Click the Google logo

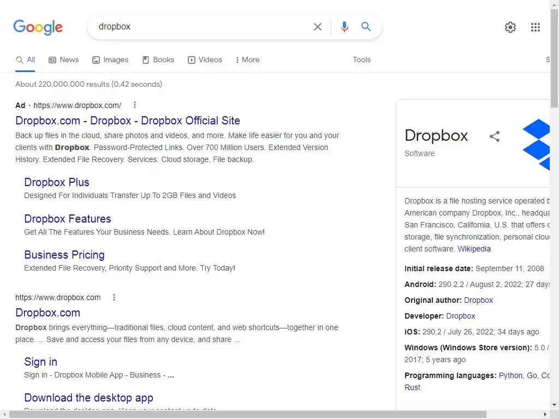click(x=38, y=27)
